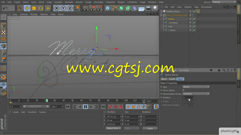Open Object Manager Tags menu
241x135 pixels.
(196, 7)
